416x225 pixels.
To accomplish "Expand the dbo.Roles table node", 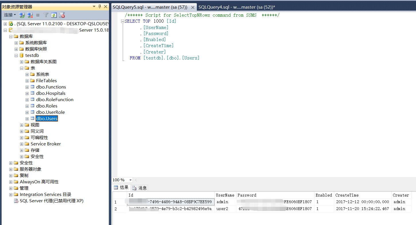I will (x=27, y=106).
